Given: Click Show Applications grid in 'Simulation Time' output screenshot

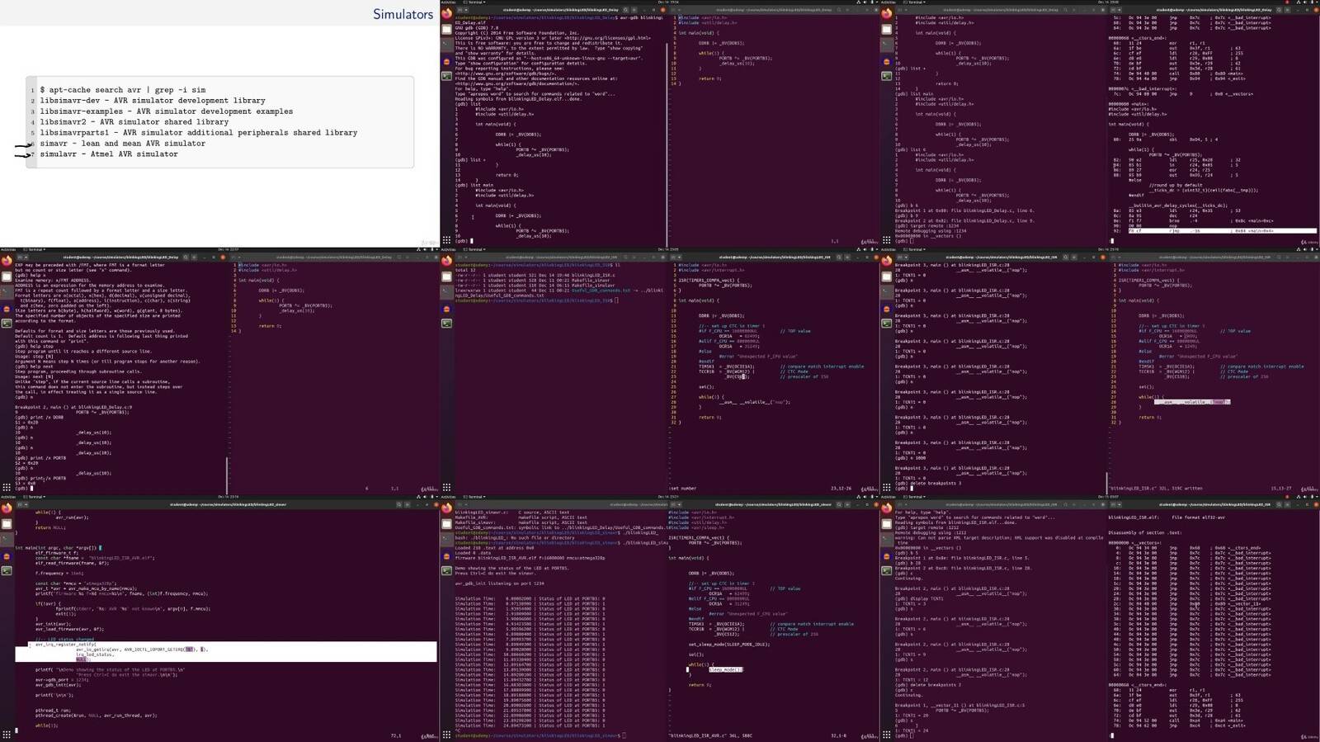Looking at the screenshot, I should tap(446, 735).
